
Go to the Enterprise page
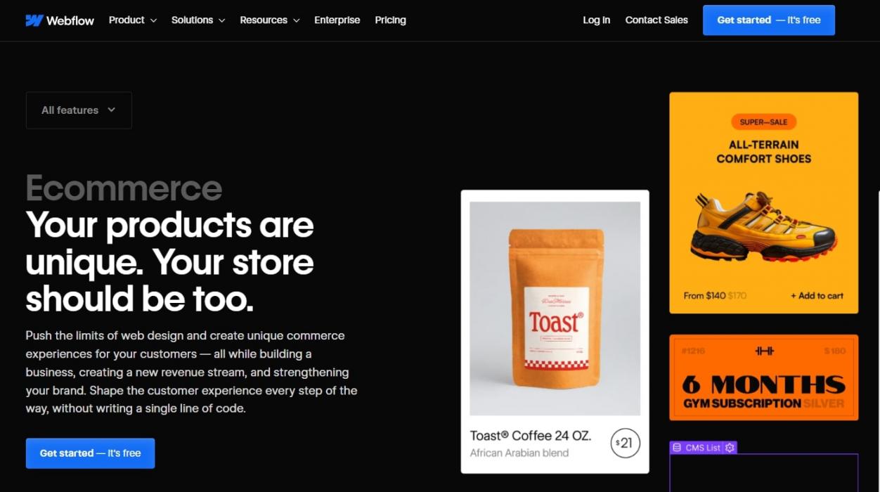pyautogui.click(x=337, y=20)
